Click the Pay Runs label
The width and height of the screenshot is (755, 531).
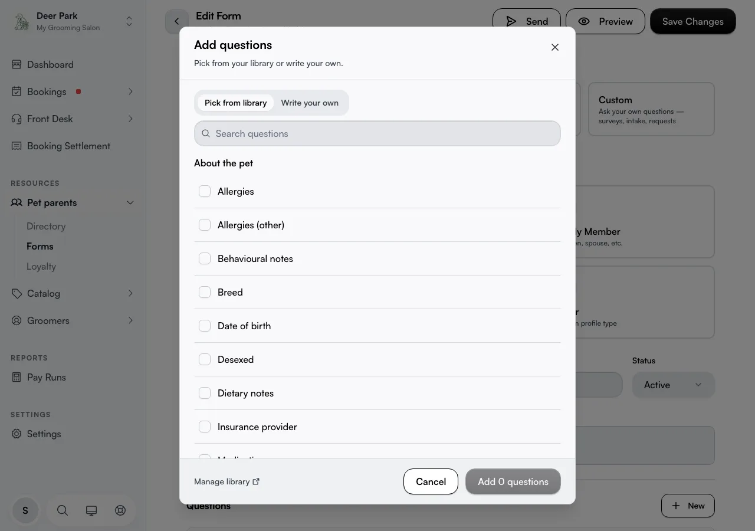pyautogui.click(x=47, y=377)
